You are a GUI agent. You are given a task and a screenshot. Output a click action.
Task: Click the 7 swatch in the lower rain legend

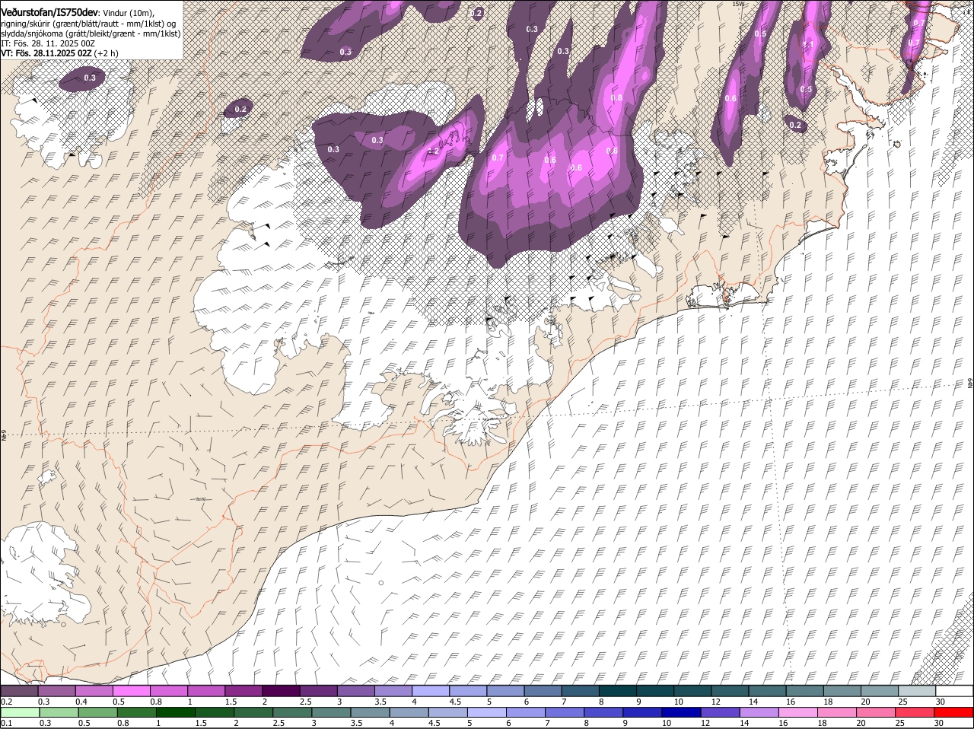(x=564, y=712)
